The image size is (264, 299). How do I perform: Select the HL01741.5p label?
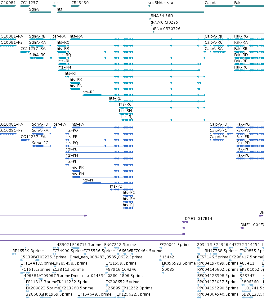[253, 288]
